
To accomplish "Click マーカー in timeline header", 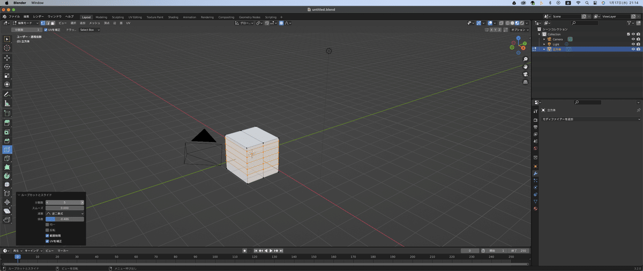I will point(63,251).
